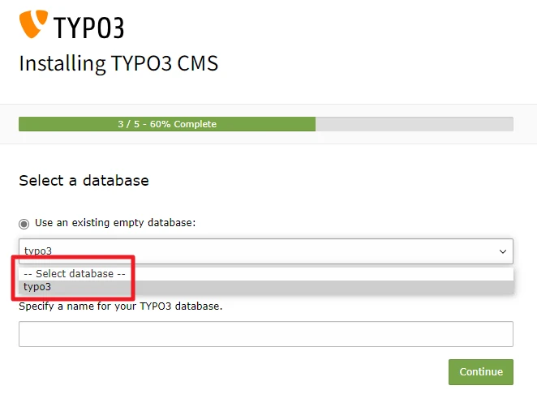Click the 'Installing TYPO3 CMS' heading

coord(118,63)
